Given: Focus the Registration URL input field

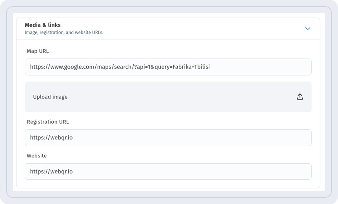Looking at the screenshot, I should pyautogui.click(x=168, y=137).
